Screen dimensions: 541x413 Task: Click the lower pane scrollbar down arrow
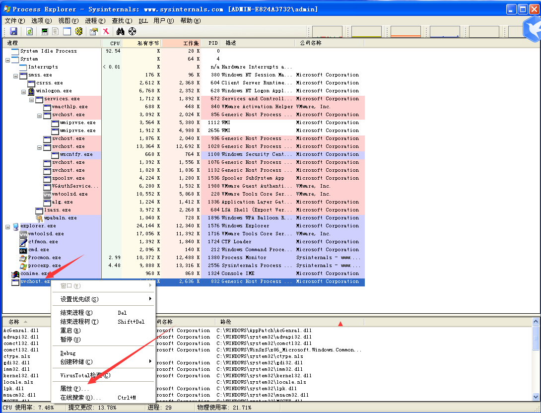(x=536, y=397)
